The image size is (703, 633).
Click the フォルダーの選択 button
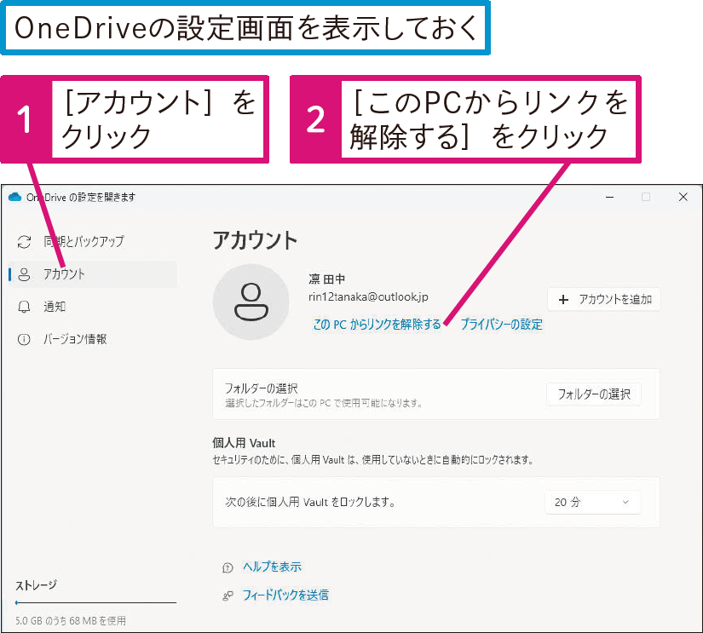point(593,394)
